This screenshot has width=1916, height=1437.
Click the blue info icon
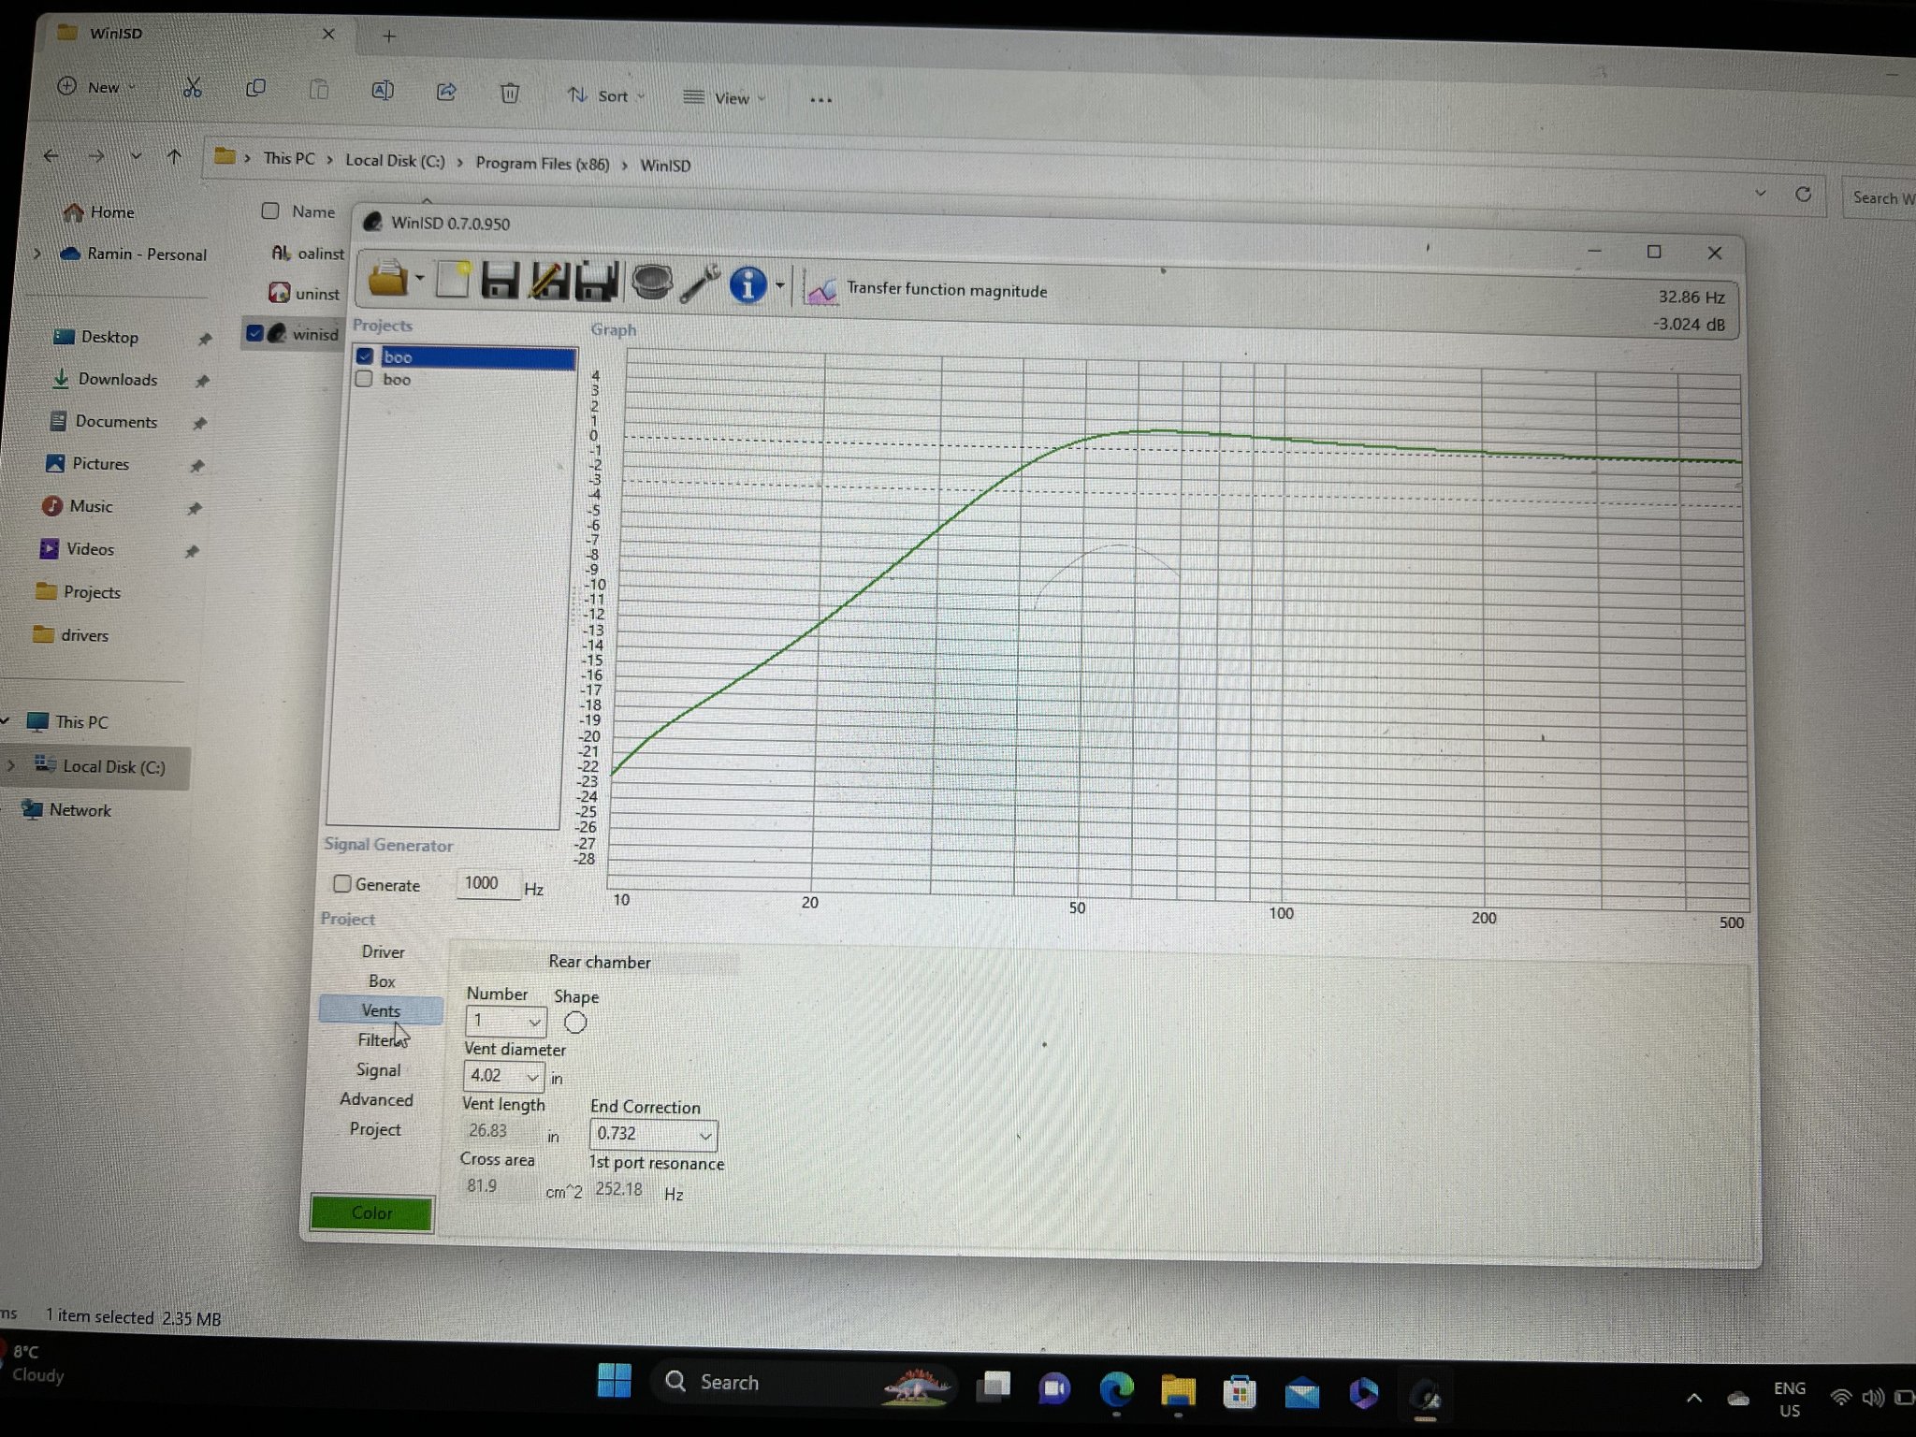(748, 284)
